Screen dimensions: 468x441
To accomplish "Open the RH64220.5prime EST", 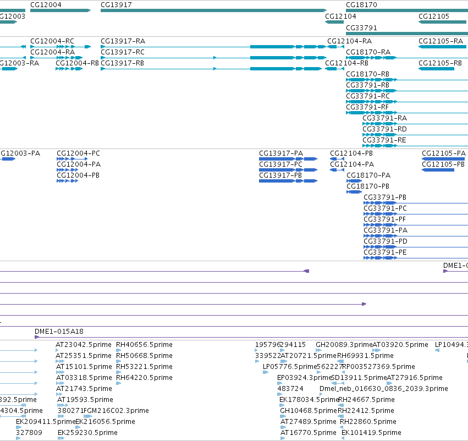I will coord(145,378).
